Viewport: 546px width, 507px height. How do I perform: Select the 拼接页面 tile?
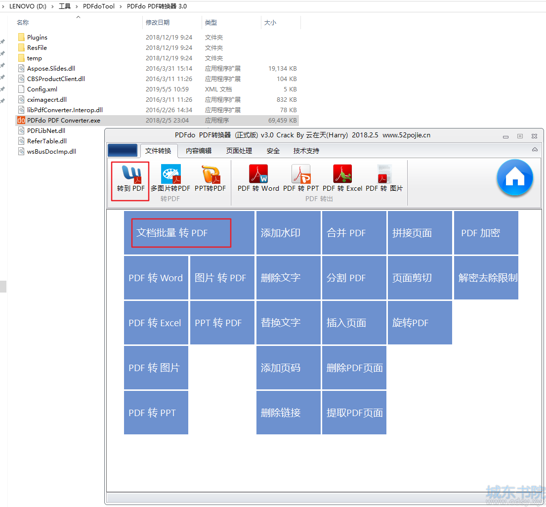pyautogui.click(x=420, y=233)
